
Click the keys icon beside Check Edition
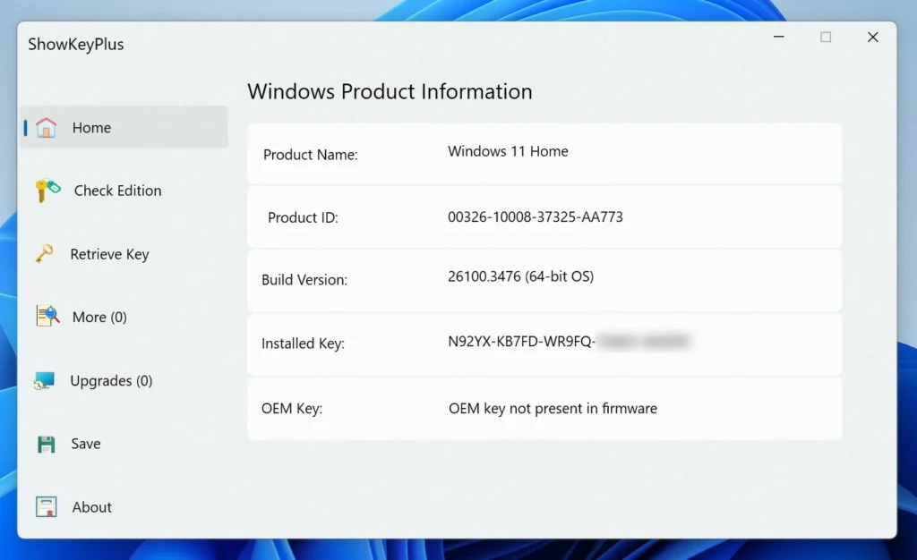[x=47, y=191]
